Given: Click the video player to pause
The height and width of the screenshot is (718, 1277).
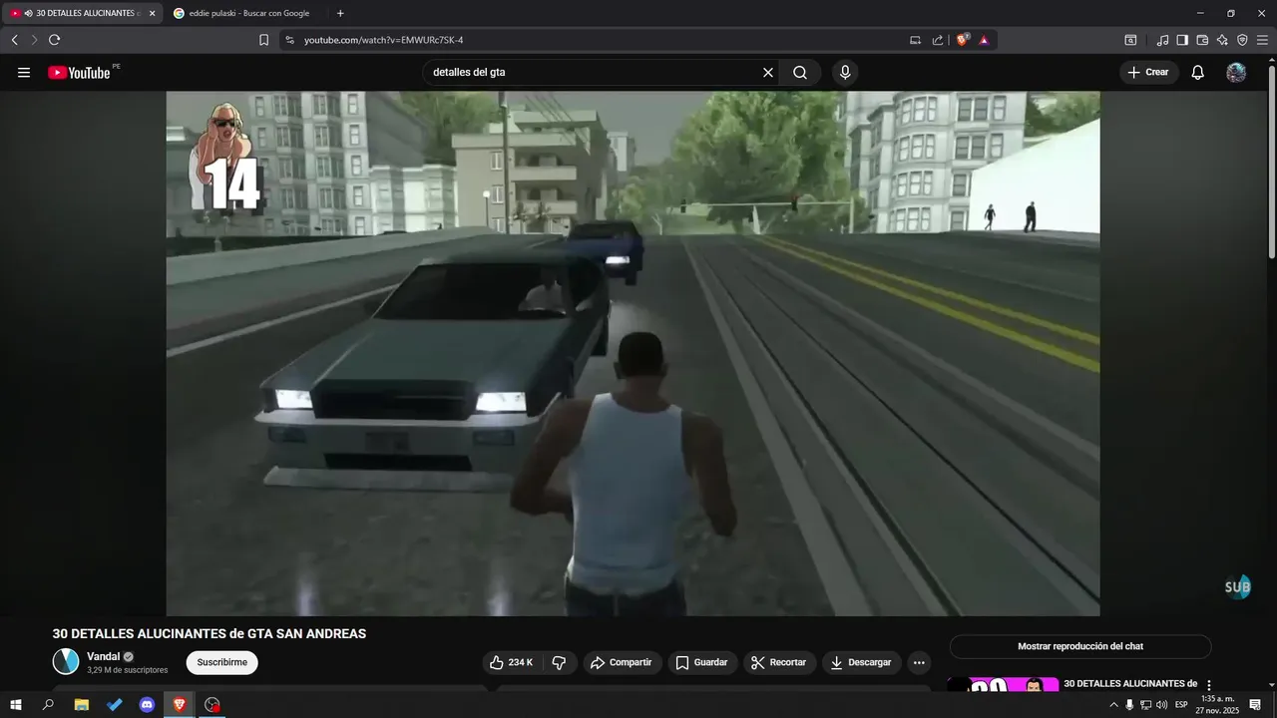Looking at the screenshot, I should coord(633,354).
